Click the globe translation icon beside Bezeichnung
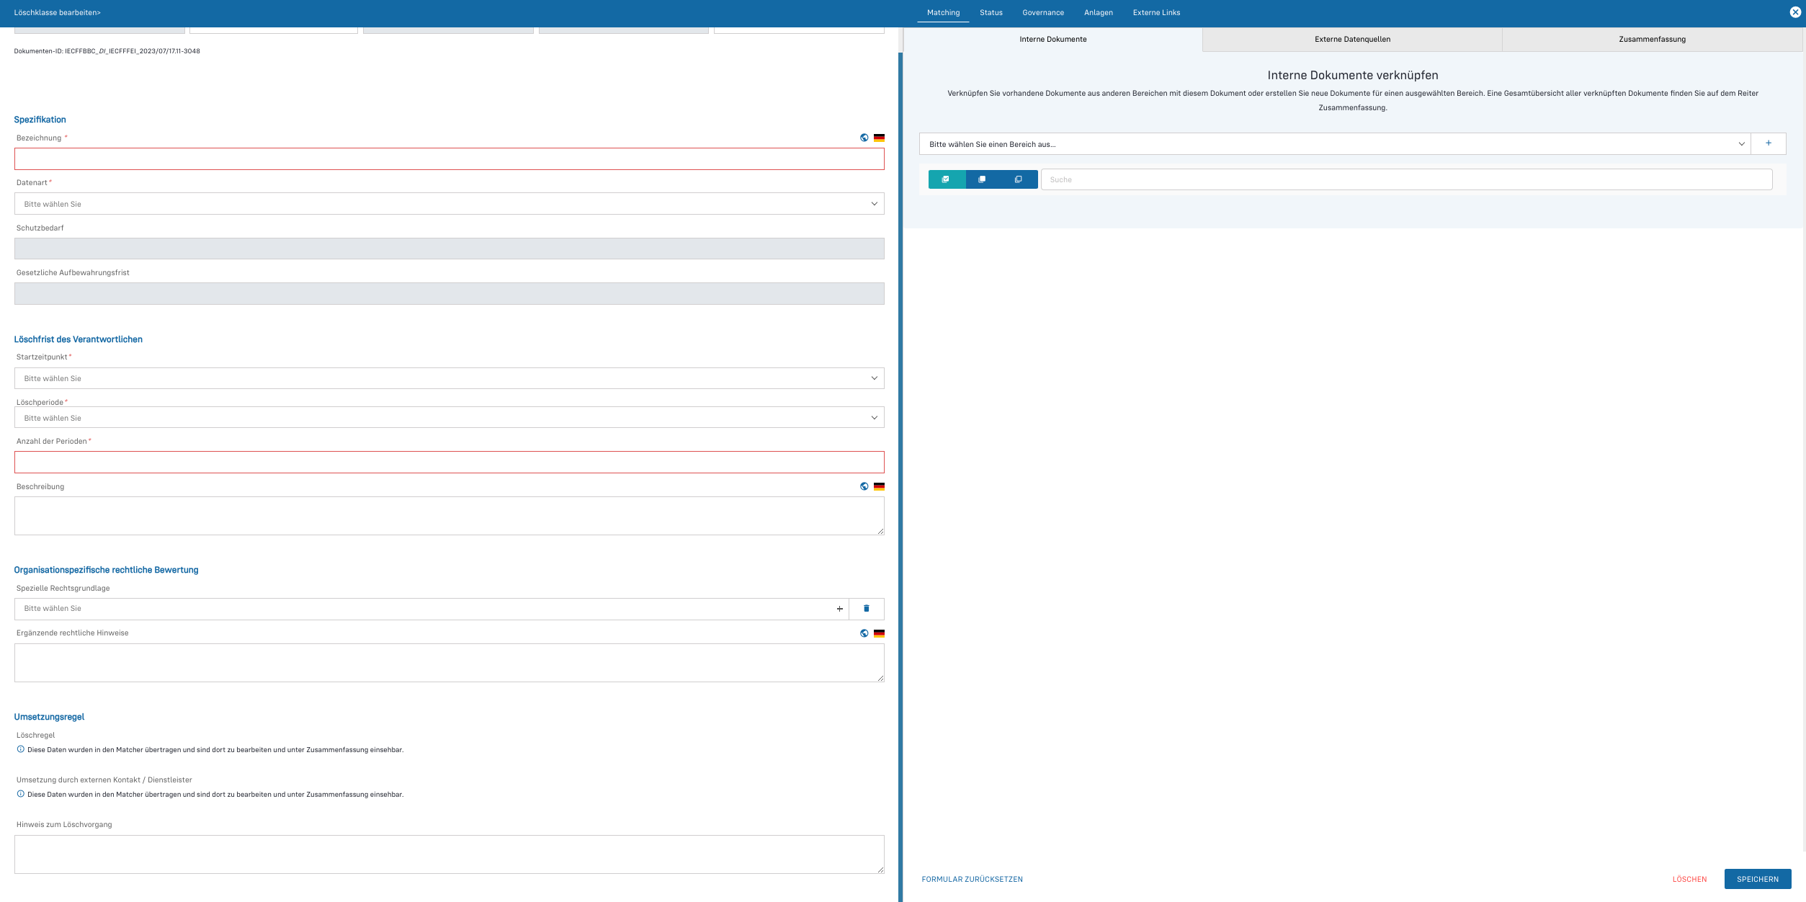 pos(864,138)
